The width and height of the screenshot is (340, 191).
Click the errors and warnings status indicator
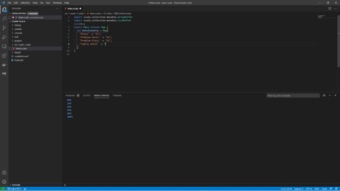[14, 189]
